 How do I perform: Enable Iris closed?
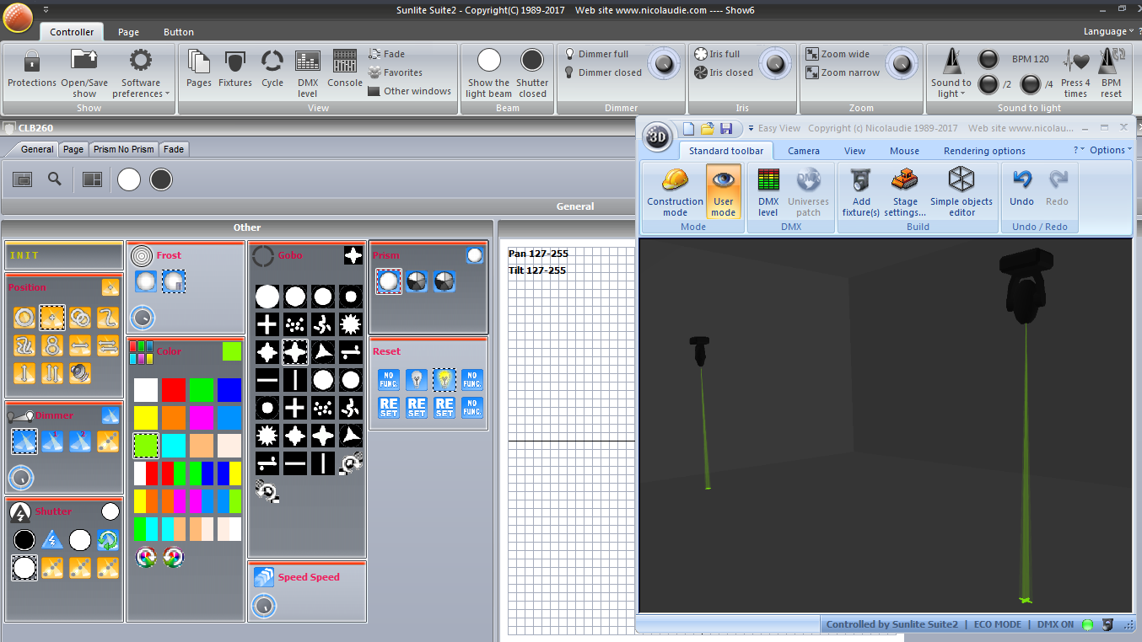click(x=724, y=72)
